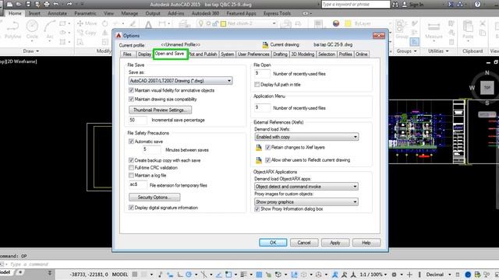Toggle Show Proxy Information dialog box

click(257, 209)
